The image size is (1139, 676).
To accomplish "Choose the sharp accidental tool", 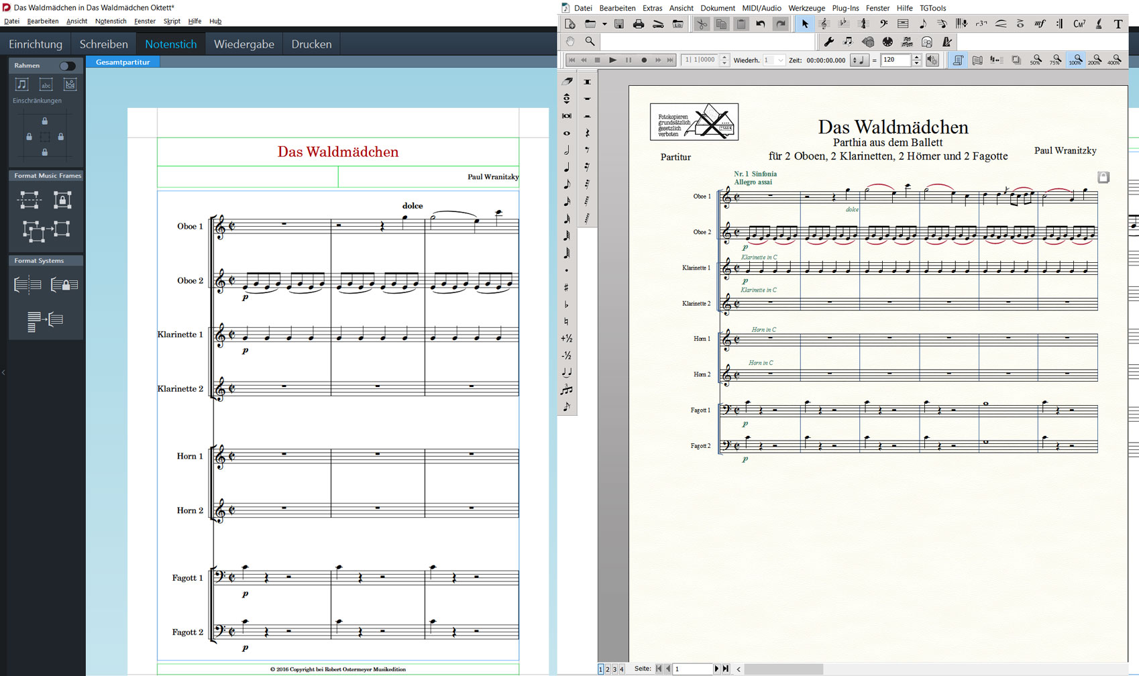I will point(567,287).
